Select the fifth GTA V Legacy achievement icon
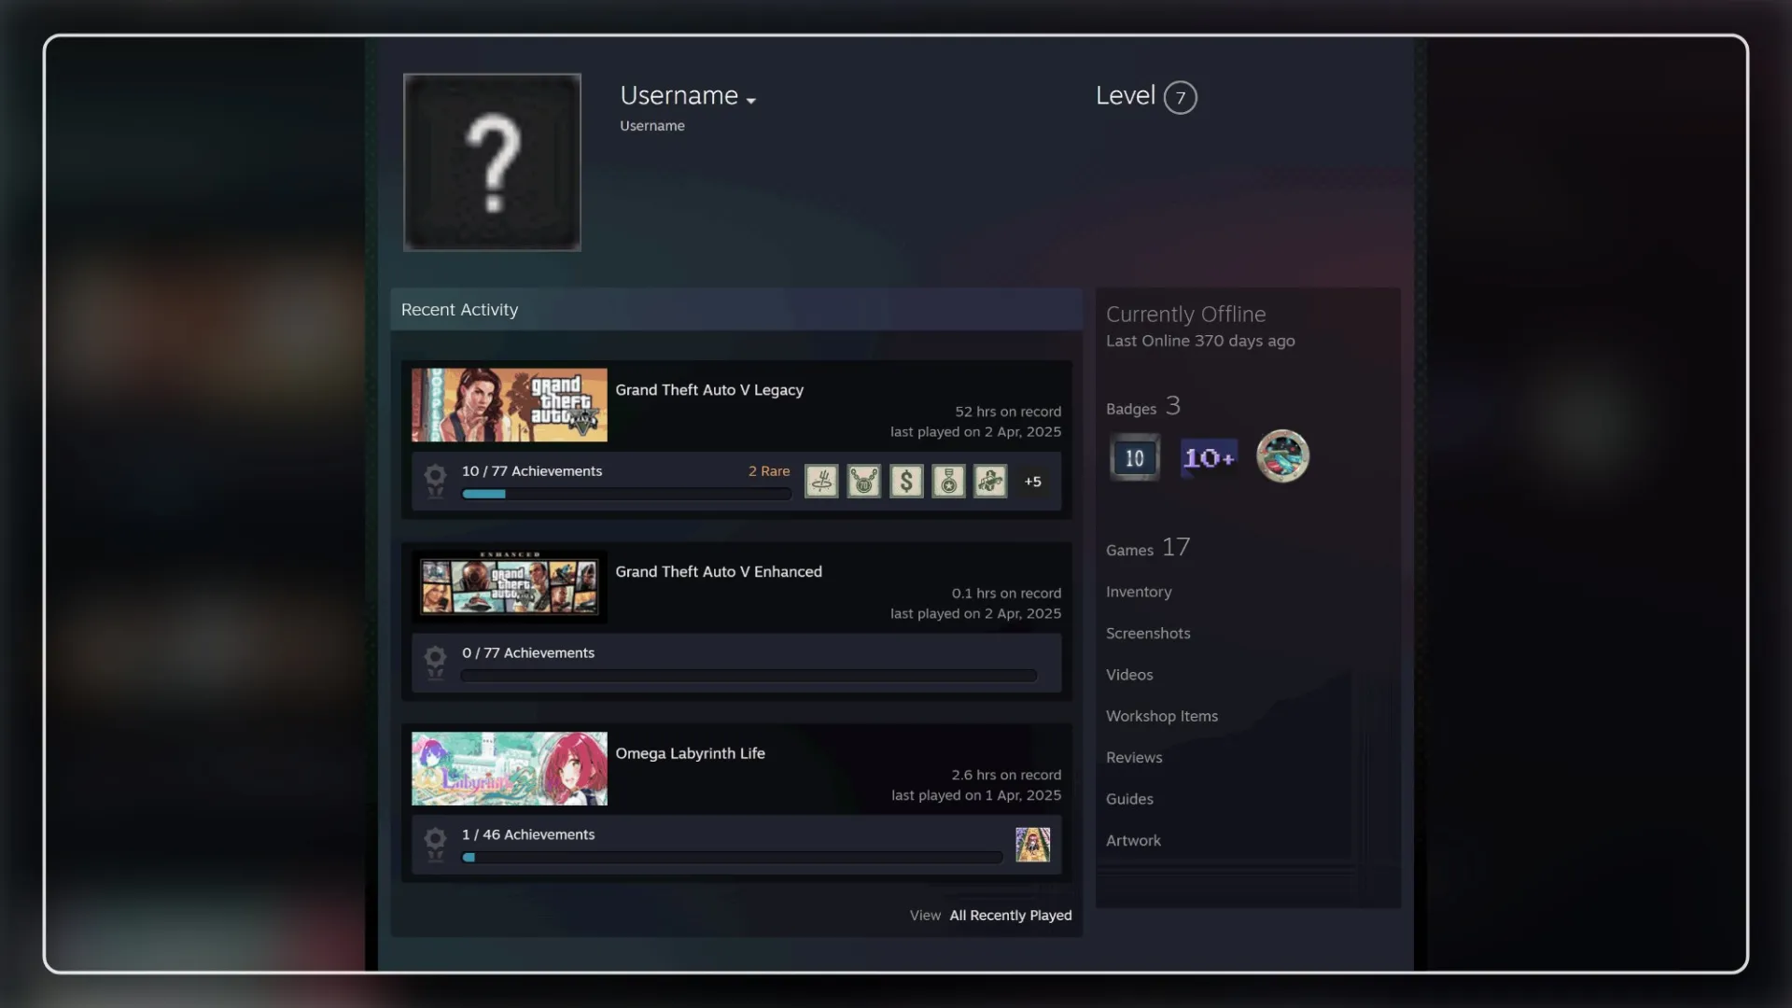 click(990, 482)
